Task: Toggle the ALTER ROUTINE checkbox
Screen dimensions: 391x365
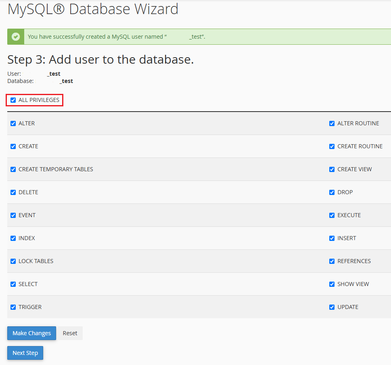Action: point(332,124)
